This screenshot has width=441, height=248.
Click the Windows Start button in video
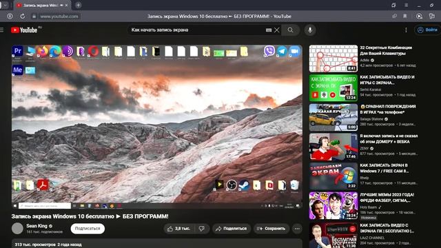click(15, 206)
